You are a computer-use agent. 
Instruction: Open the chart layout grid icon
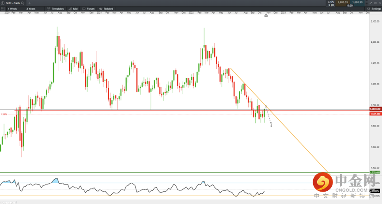tap(3, 8)
